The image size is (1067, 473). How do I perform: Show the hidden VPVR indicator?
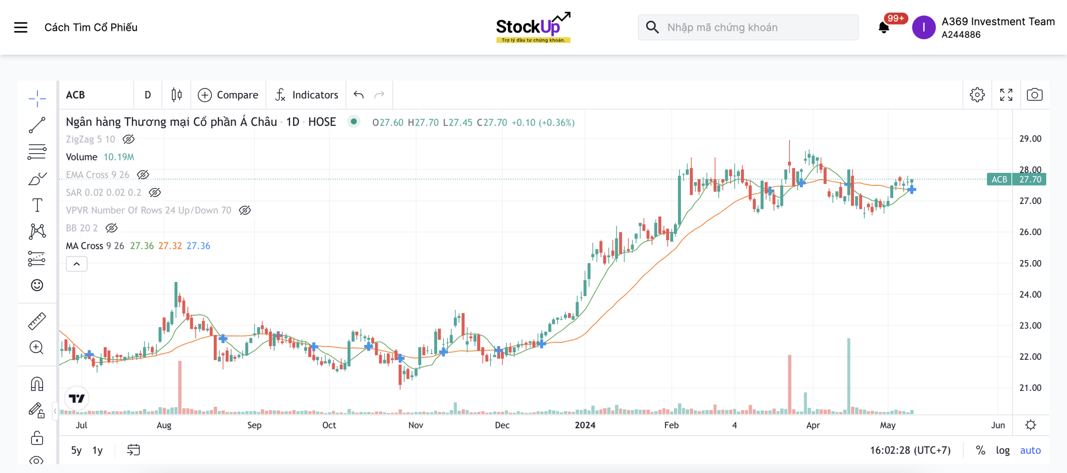[245, 210]
